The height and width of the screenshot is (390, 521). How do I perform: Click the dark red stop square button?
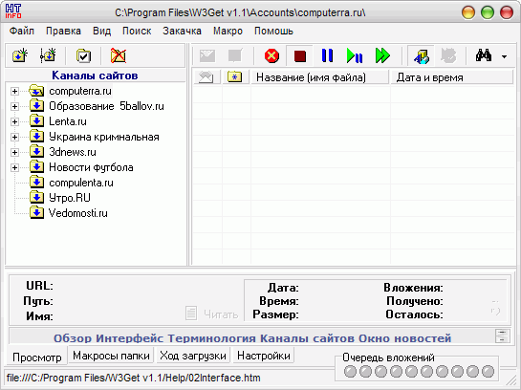click(300, 55)
